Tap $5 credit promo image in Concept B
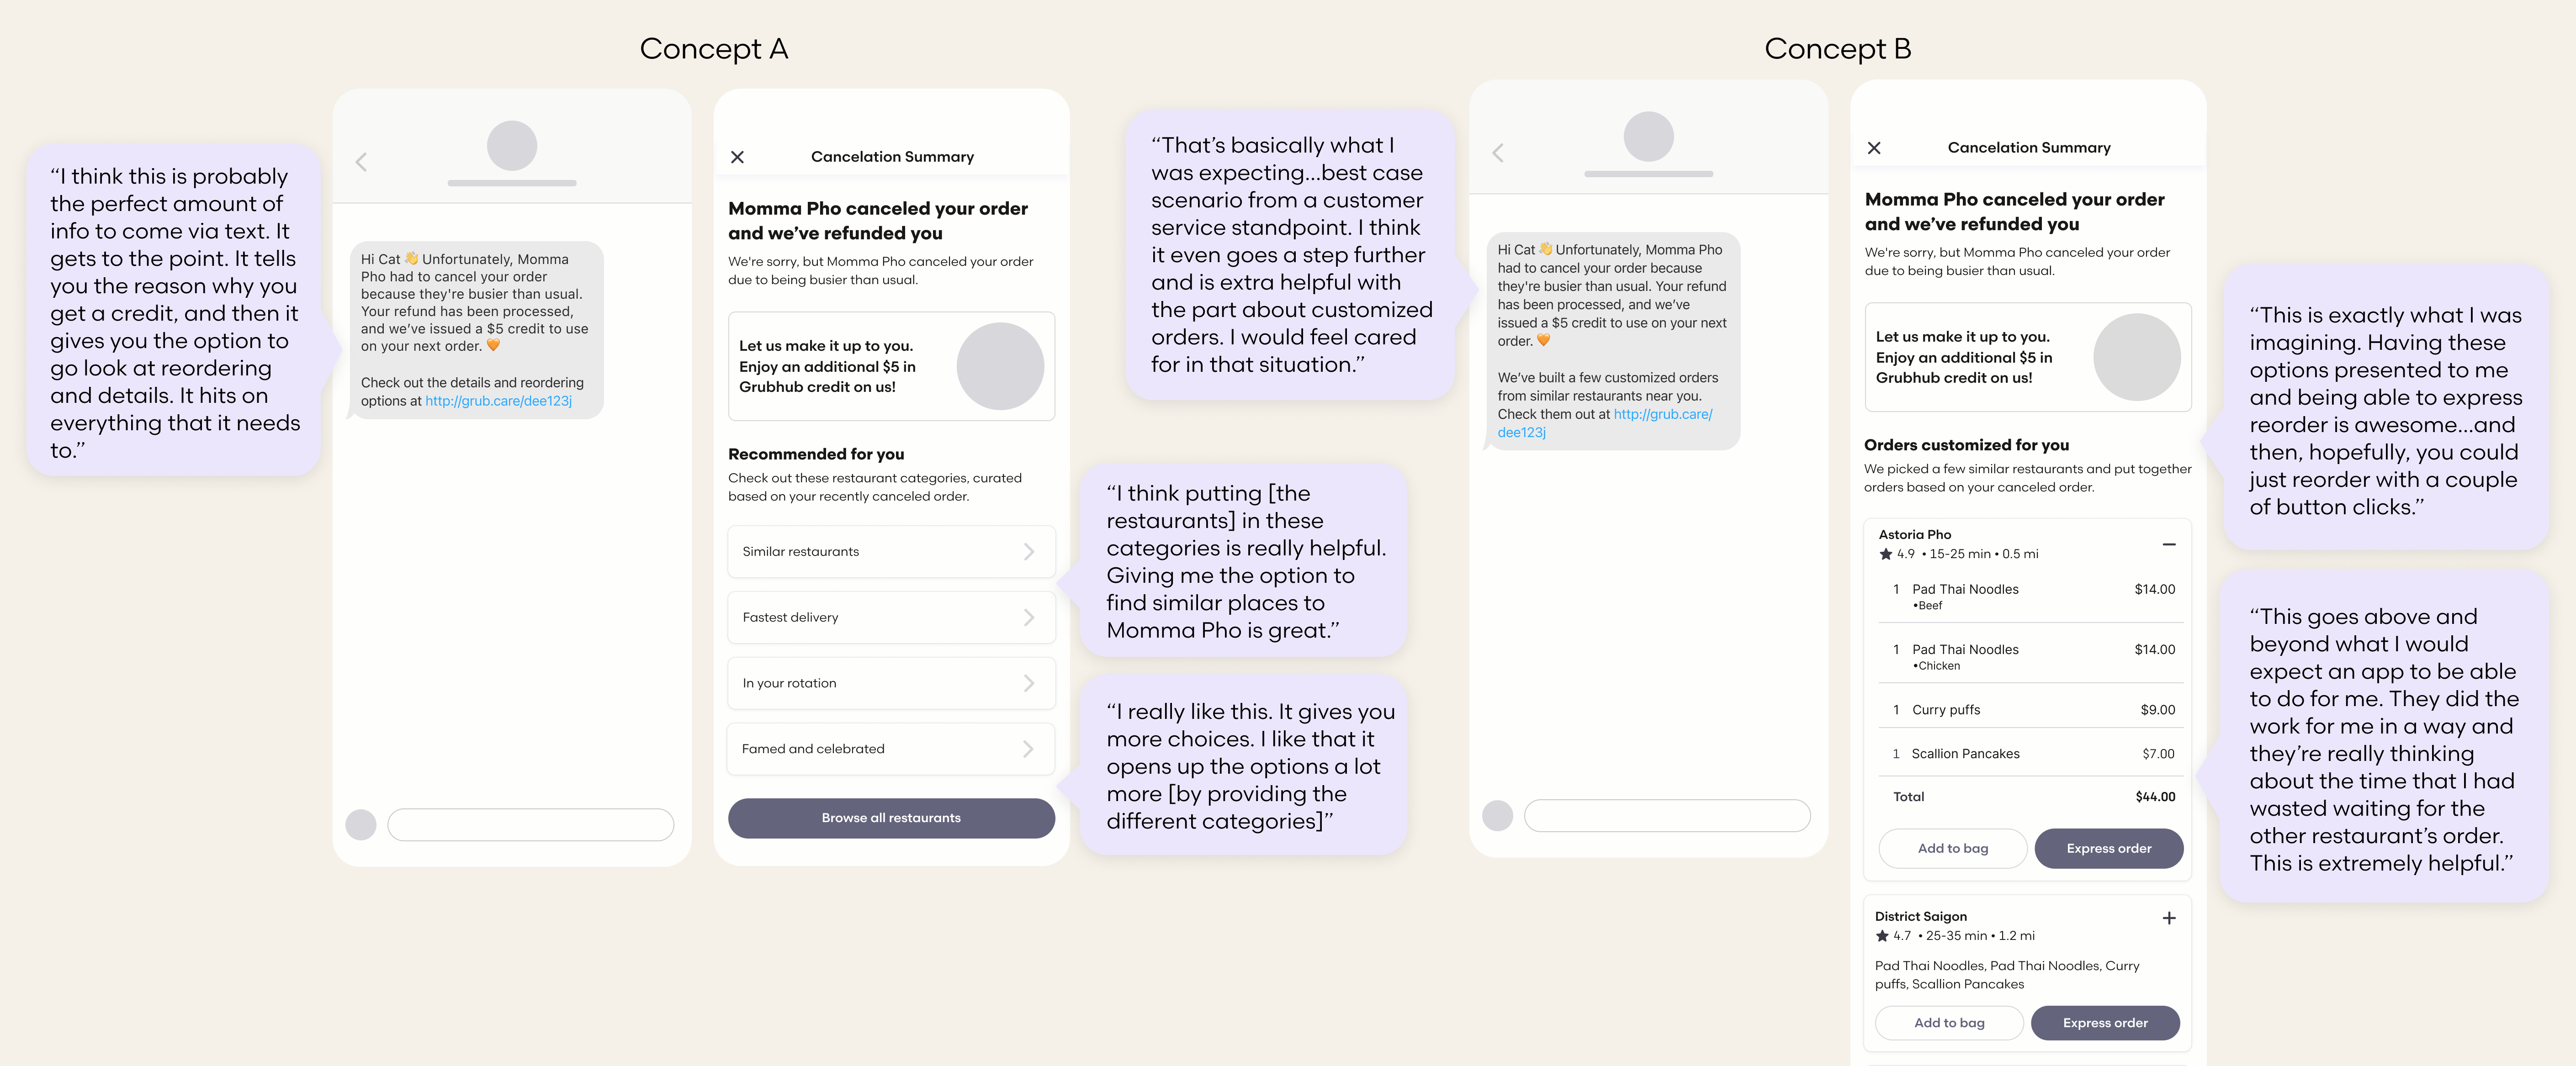 (x=2136, y=358)
